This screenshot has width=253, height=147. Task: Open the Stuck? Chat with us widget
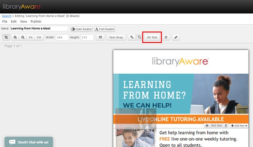coord(29,142)
